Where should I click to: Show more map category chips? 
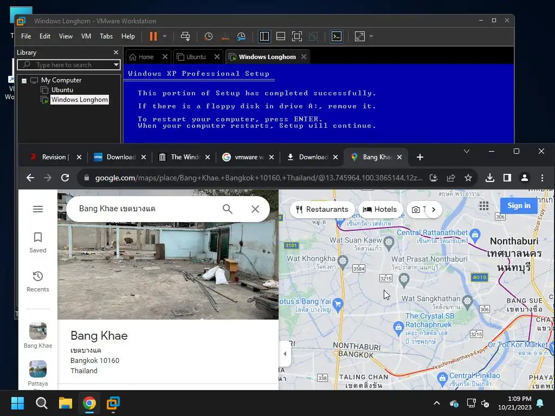434,210
